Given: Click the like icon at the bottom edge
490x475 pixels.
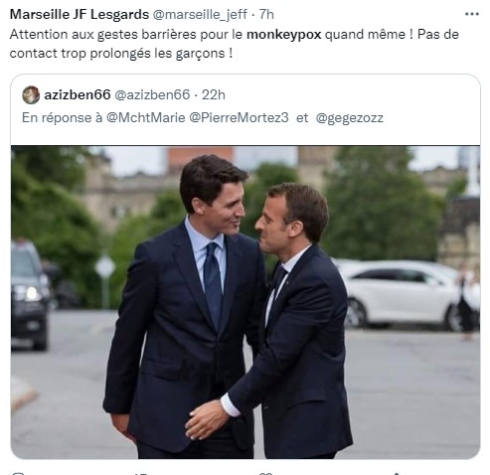Looking at the screenshot, I should coord(265,473).
